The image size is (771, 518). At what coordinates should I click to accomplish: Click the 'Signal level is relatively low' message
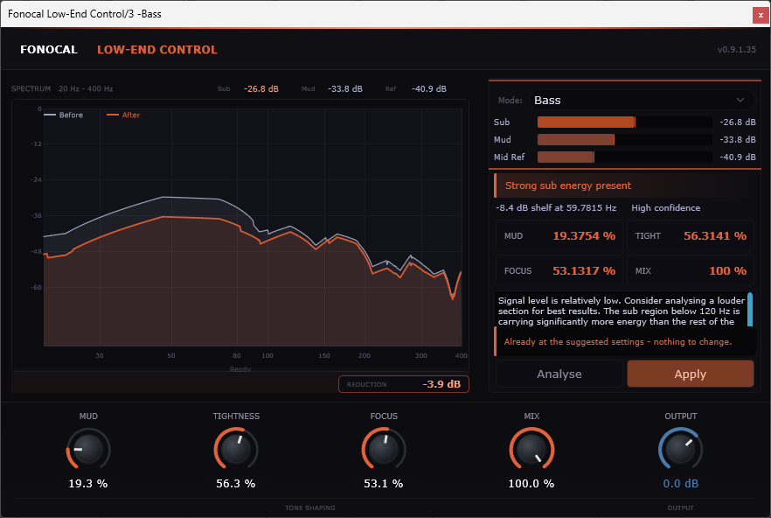click(x=621, y=311)
